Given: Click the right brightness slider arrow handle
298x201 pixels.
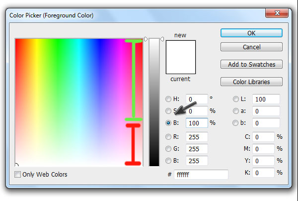Looking at the screenshot, I should (x=162, y=39).
